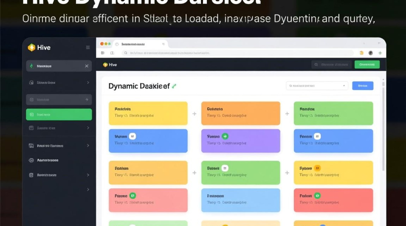Click the white badge on the third-row green card
Image resolution: width=406 pixels, height=226 pixels.
[225, 168]
